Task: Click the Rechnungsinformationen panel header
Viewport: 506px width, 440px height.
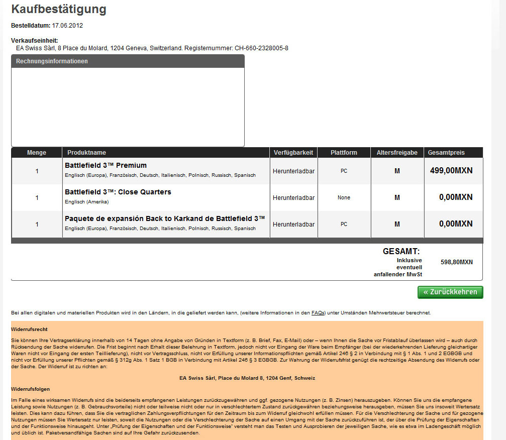Action: tap(128, 61)
